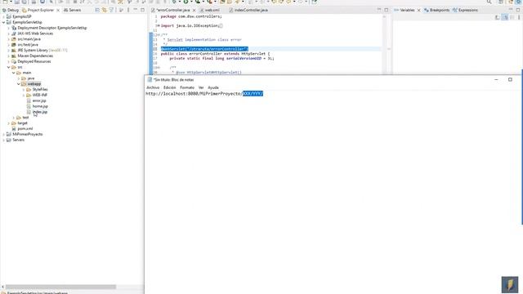523x294 pixels.
Task: Collapse all in Project Explorer toolbar
Action: click(97, 10)
